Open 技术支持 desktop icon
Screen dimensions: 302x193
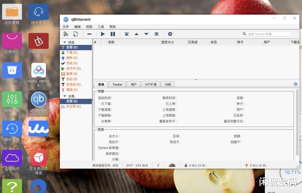click(39, 15)
